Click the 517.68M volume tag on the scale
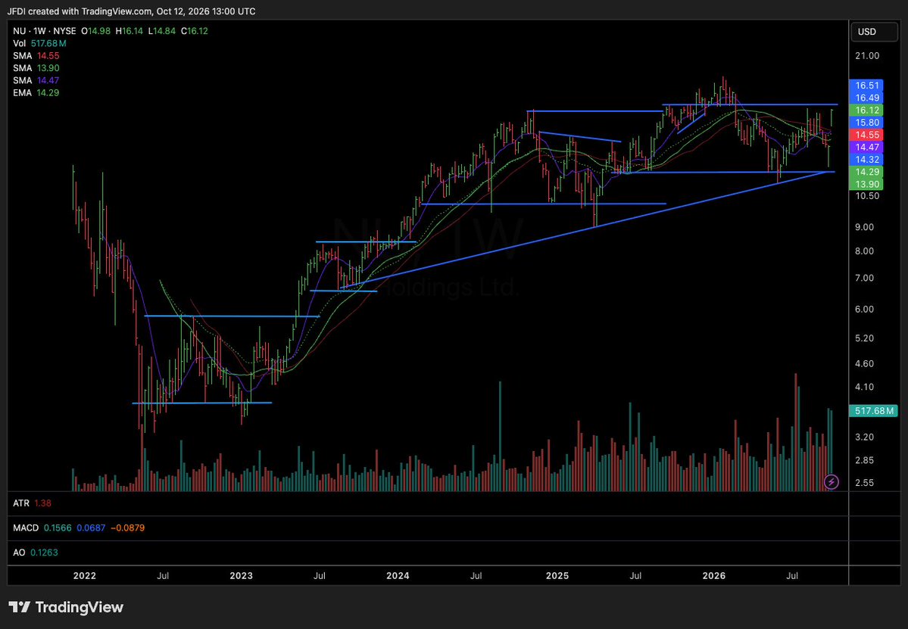Viewport: 908px width, 629px height. coord(873,411)
